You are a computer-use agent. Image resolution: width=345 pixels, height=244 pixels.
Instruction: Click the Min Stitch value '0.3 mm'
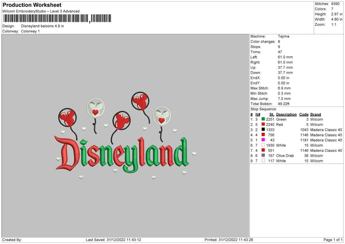(x=284, y=93)
